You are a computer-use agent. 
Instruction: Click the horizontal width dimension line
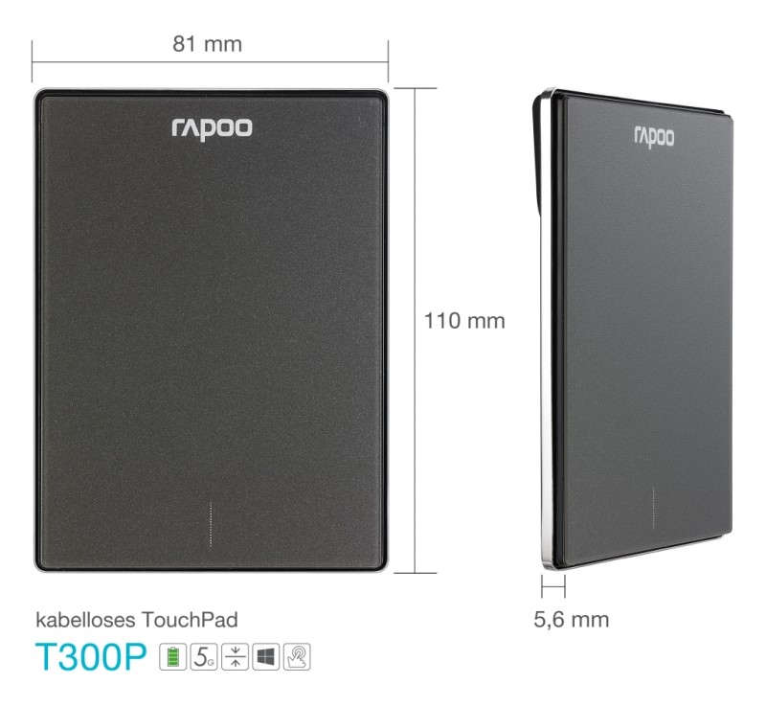tap(210, 62)
